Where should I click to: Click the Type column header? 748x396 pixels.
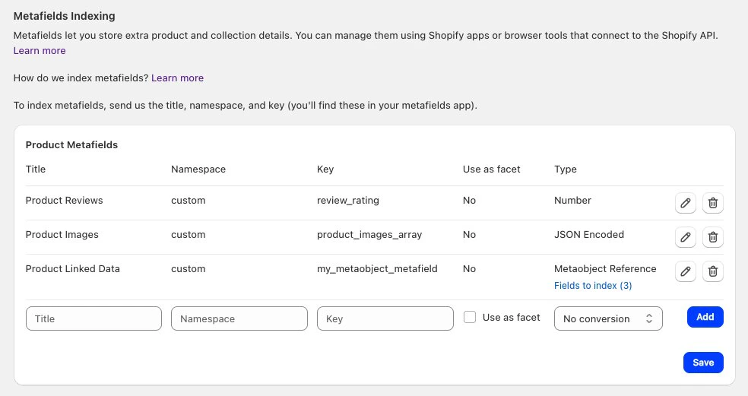(566, 169)
